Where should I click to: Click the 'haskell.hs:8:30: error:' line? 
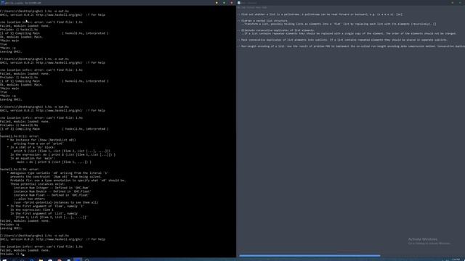(x=20, y=169)
